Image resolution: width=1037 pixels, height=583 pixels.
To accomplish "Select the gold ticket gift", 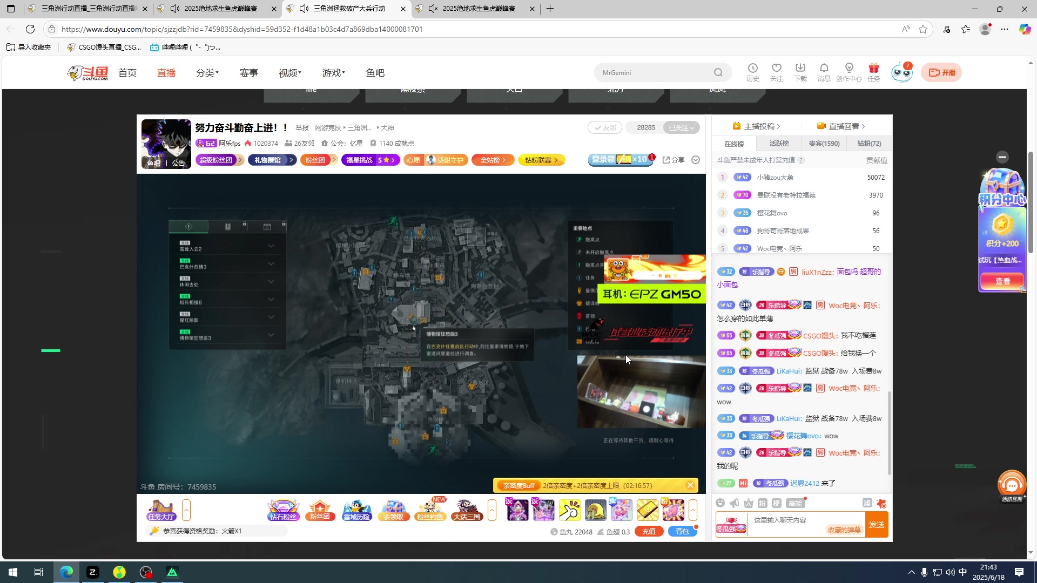I will point(647,510).
